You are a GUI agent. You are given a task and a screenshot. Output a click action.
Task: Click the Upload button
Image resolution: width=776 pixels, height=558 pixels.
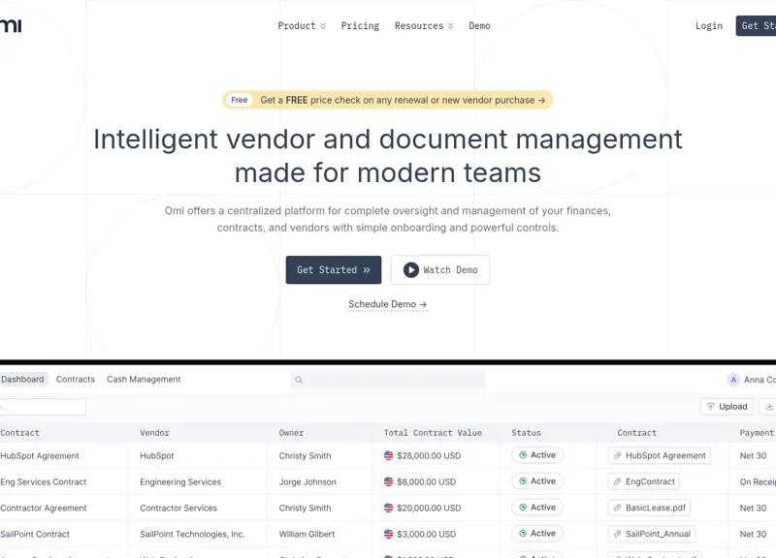click(727, 407)
